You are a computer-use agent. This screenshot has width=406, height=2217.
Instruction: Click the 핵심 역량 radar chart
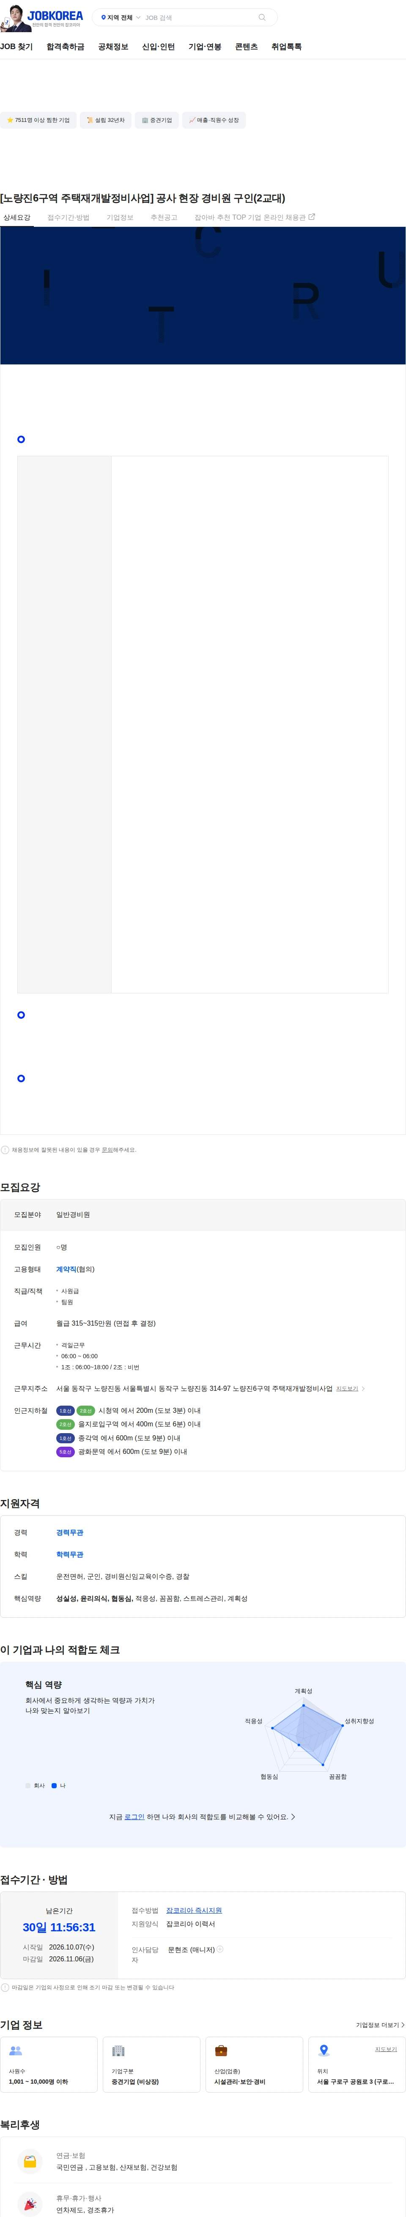pyautogui.click(x=304, y=1733)
